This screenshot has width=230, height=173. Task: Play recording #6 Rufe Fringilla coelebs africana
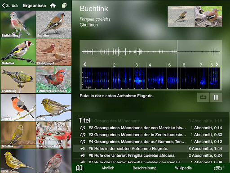[151, 155]
